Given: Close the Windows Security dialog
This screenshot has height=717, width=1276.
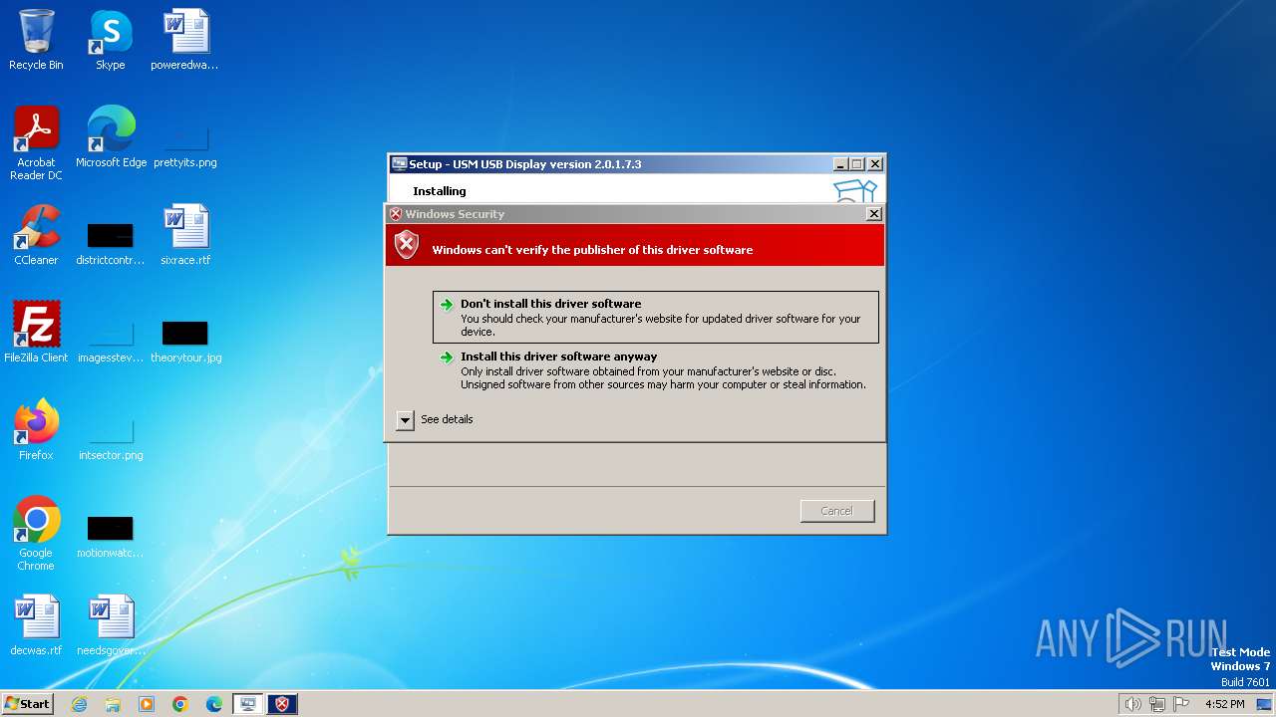Looking at the screenshot, I should tap(874, 214).
